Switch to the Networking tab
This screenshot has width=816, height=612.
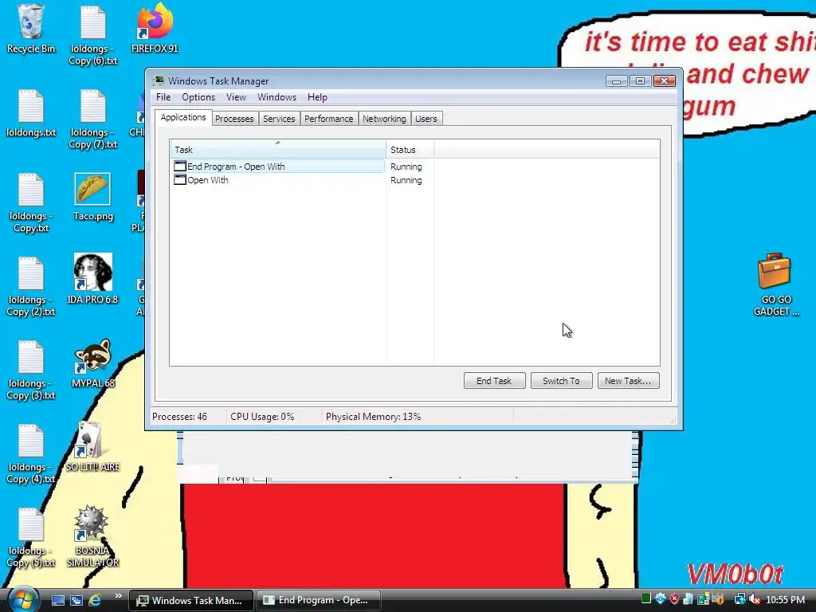point(384,119)
